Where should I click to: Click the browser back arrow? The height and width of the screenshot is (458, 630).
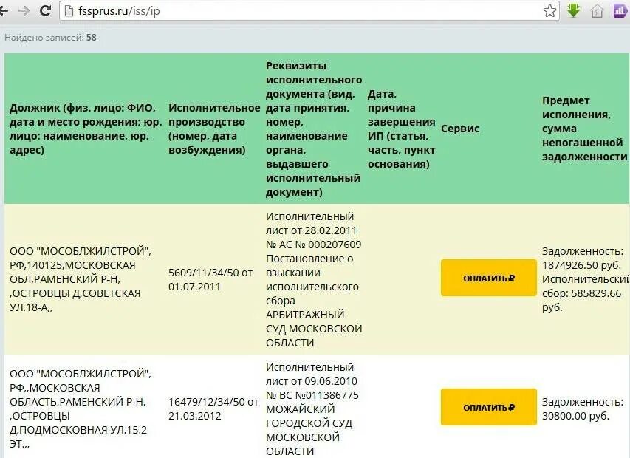tap(4, 10)
